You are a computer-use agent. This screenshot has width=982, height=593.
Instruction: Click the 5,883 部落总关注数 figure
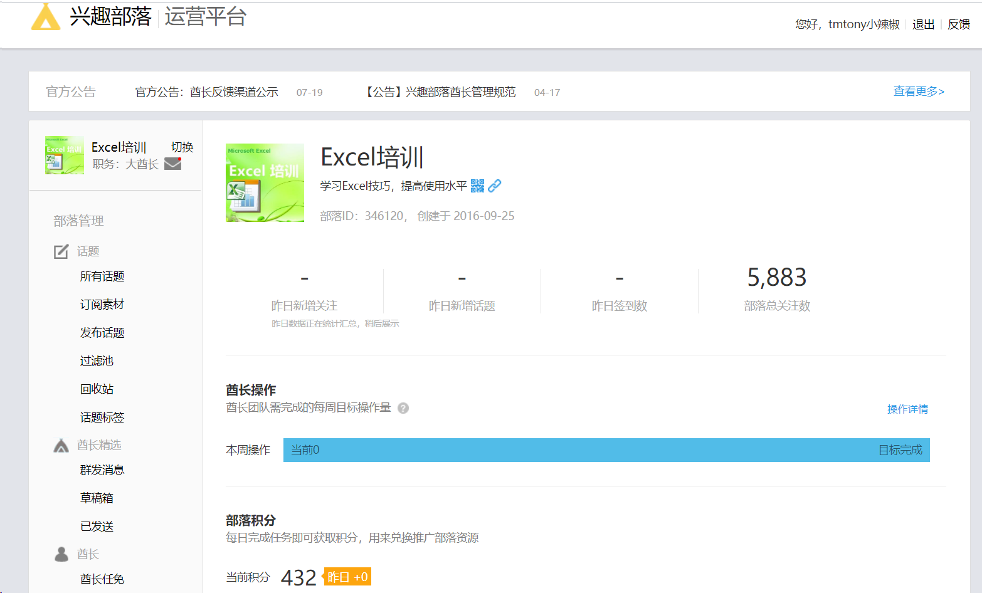click(777, 277)
